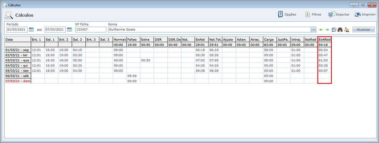379x143 pixels.
Task: Open Opções in the toolbar
Action: [287, 15]
